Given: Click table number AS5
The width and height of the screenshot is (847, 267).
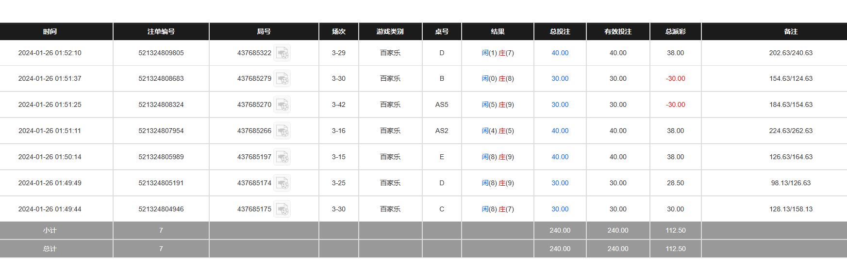Looking at the screenshot, I should point(442,104).
